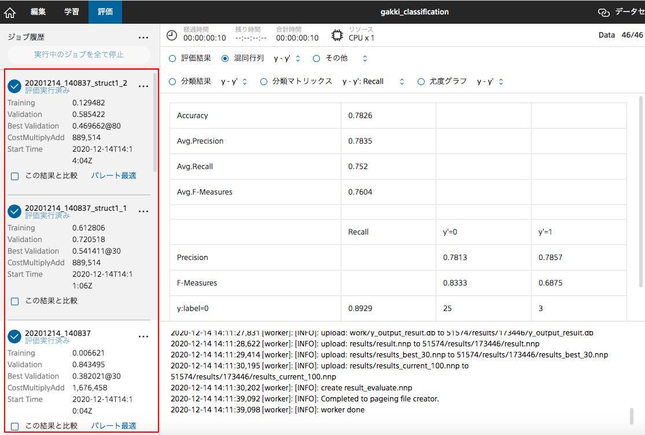Click the log panel vertical scrollbar
This screenshot has width=645, height=435.
[x=632, y=415]
